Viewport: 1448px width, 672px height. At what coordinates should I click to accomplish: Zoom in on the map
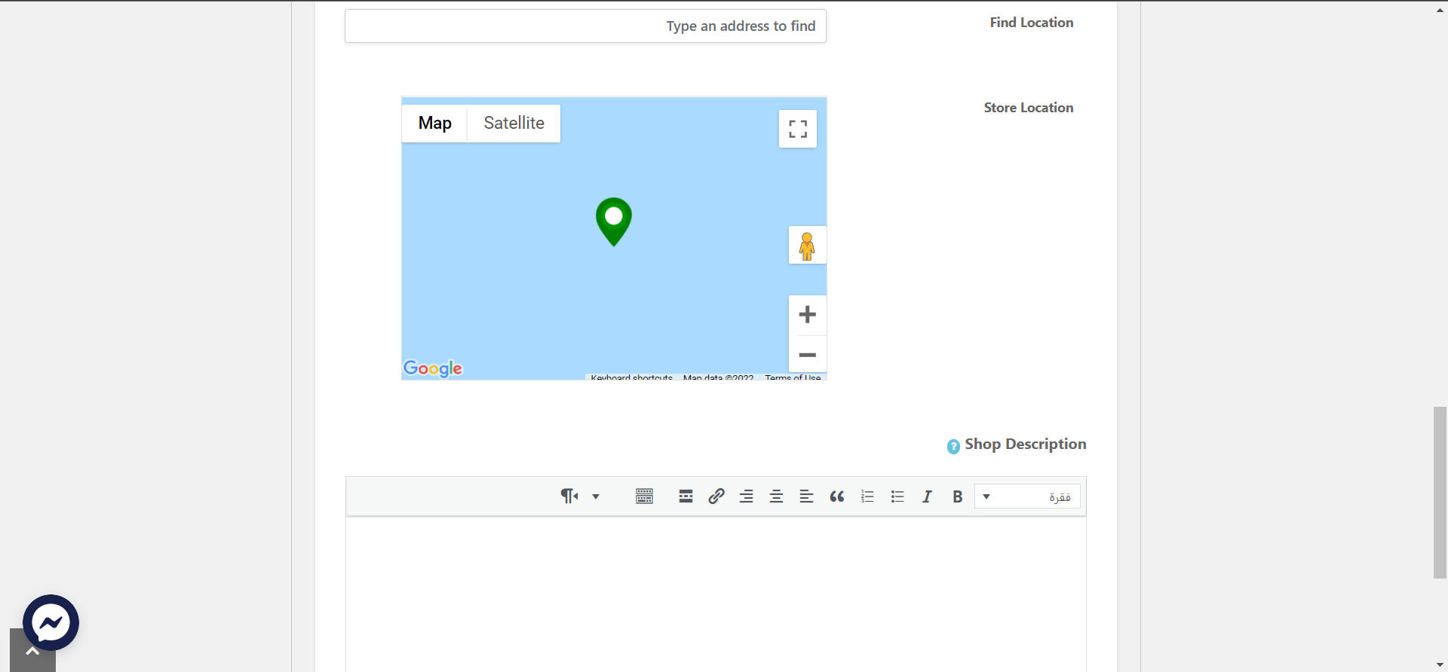[x=807, y=315]
